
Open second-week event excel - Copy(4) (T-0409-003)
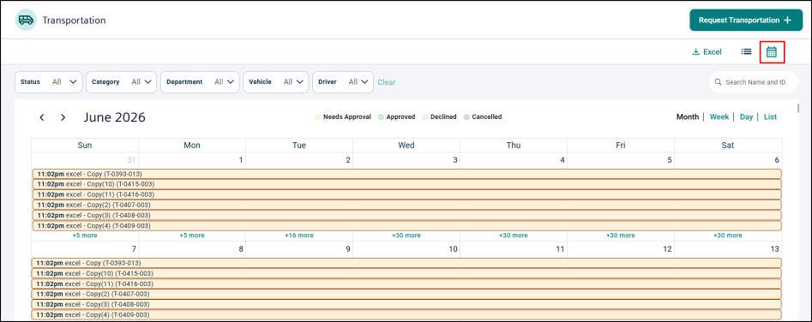[x=406, y=315]
